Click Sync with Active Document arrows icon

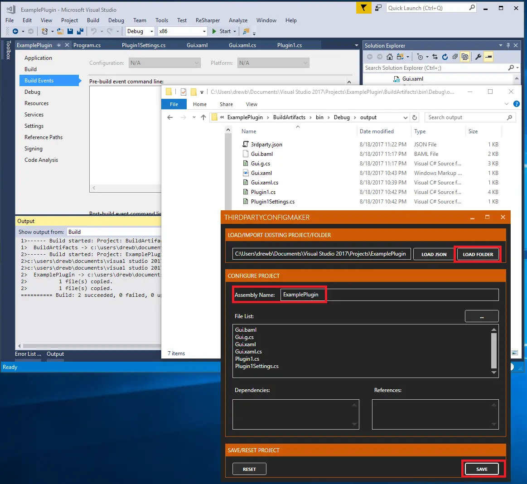[x=435, y=57]
